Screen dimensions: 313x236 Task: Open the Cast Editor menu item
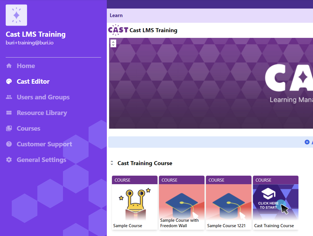tap(33, 81)
